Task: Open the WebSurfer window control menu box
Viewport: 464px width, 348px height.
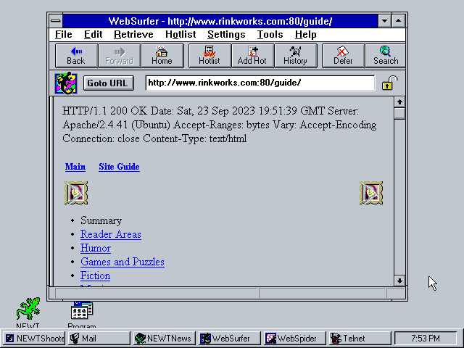Action: pos(56,21)
